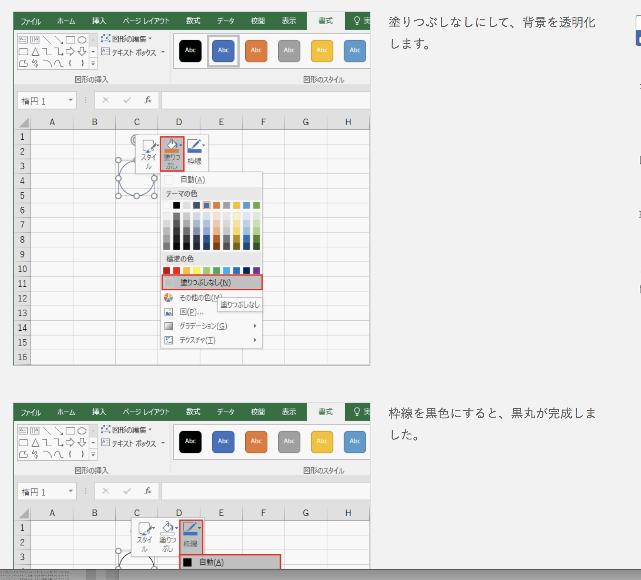641x580 pixels.
Task: Select row 16 header in top screenshot
Action: (22, 357)
